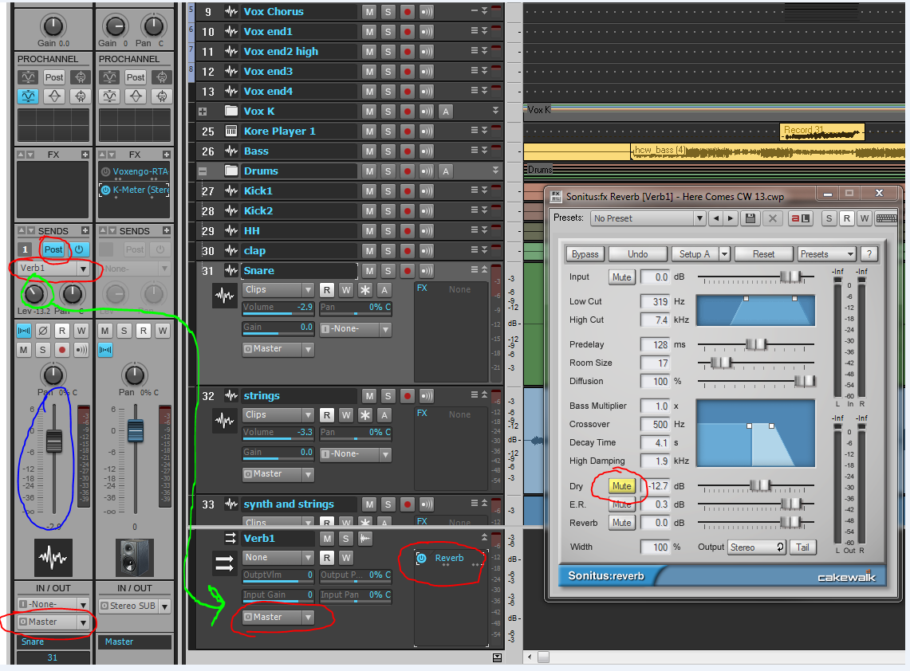Enable input echo on the clap track

click(427, 251)
